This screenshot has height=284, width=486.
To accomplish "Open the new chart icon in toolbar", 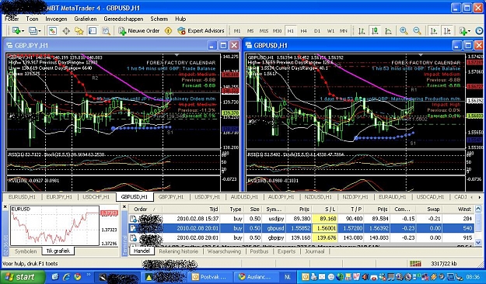I will [x=16, y=30].
